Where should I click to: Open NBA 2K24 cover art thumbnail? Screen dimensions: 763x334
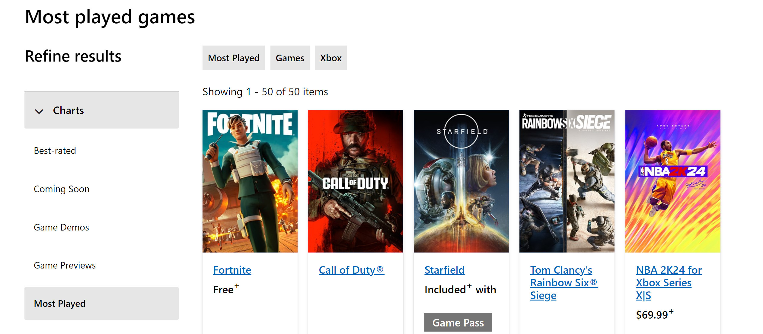point(672,181)
